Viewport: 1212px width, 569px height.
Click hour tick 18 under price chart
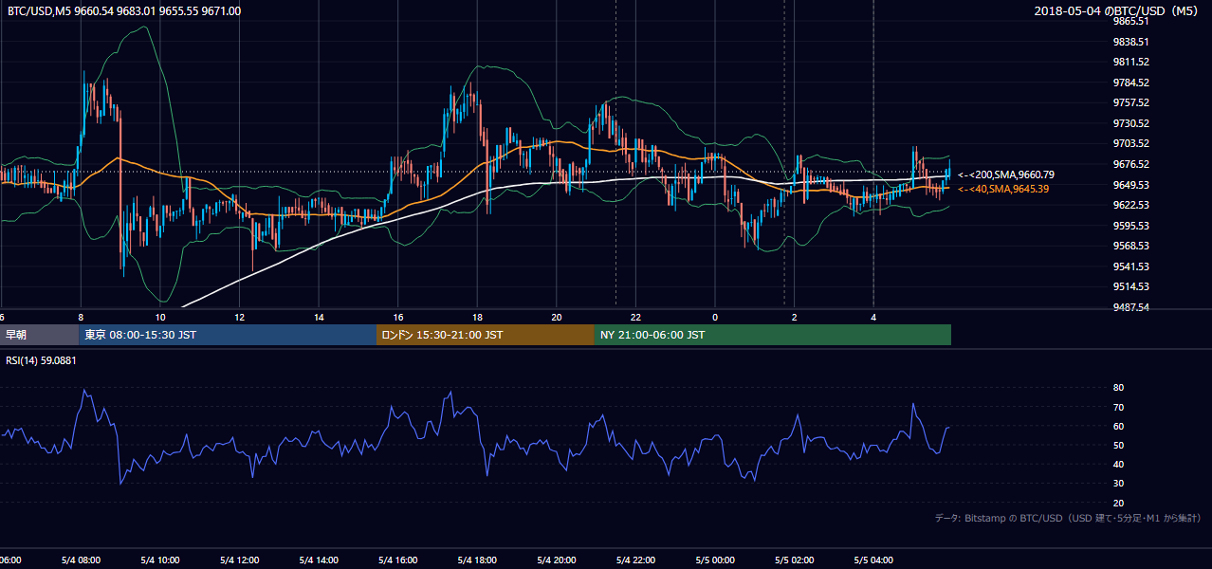click(x=477, y=318)
